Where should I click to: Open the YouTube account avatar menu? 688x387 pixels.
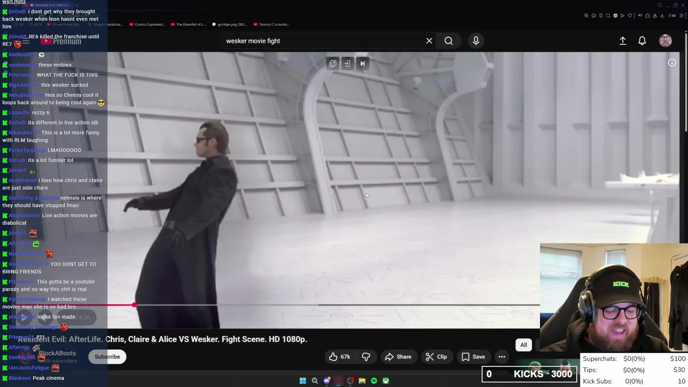click(665, 41)
